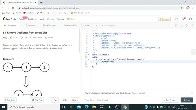Open the LeetCode home logo

point(9,19)
